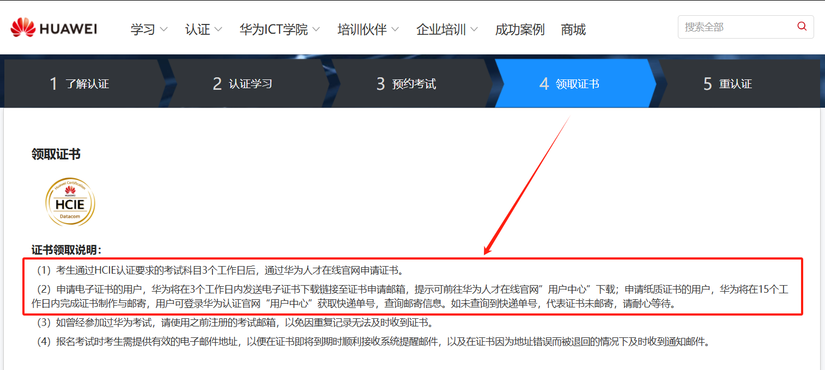Viewport: 825px width, 370px height.
Task: Expand the 学习 dropdown menu
Action: (149, 29)
